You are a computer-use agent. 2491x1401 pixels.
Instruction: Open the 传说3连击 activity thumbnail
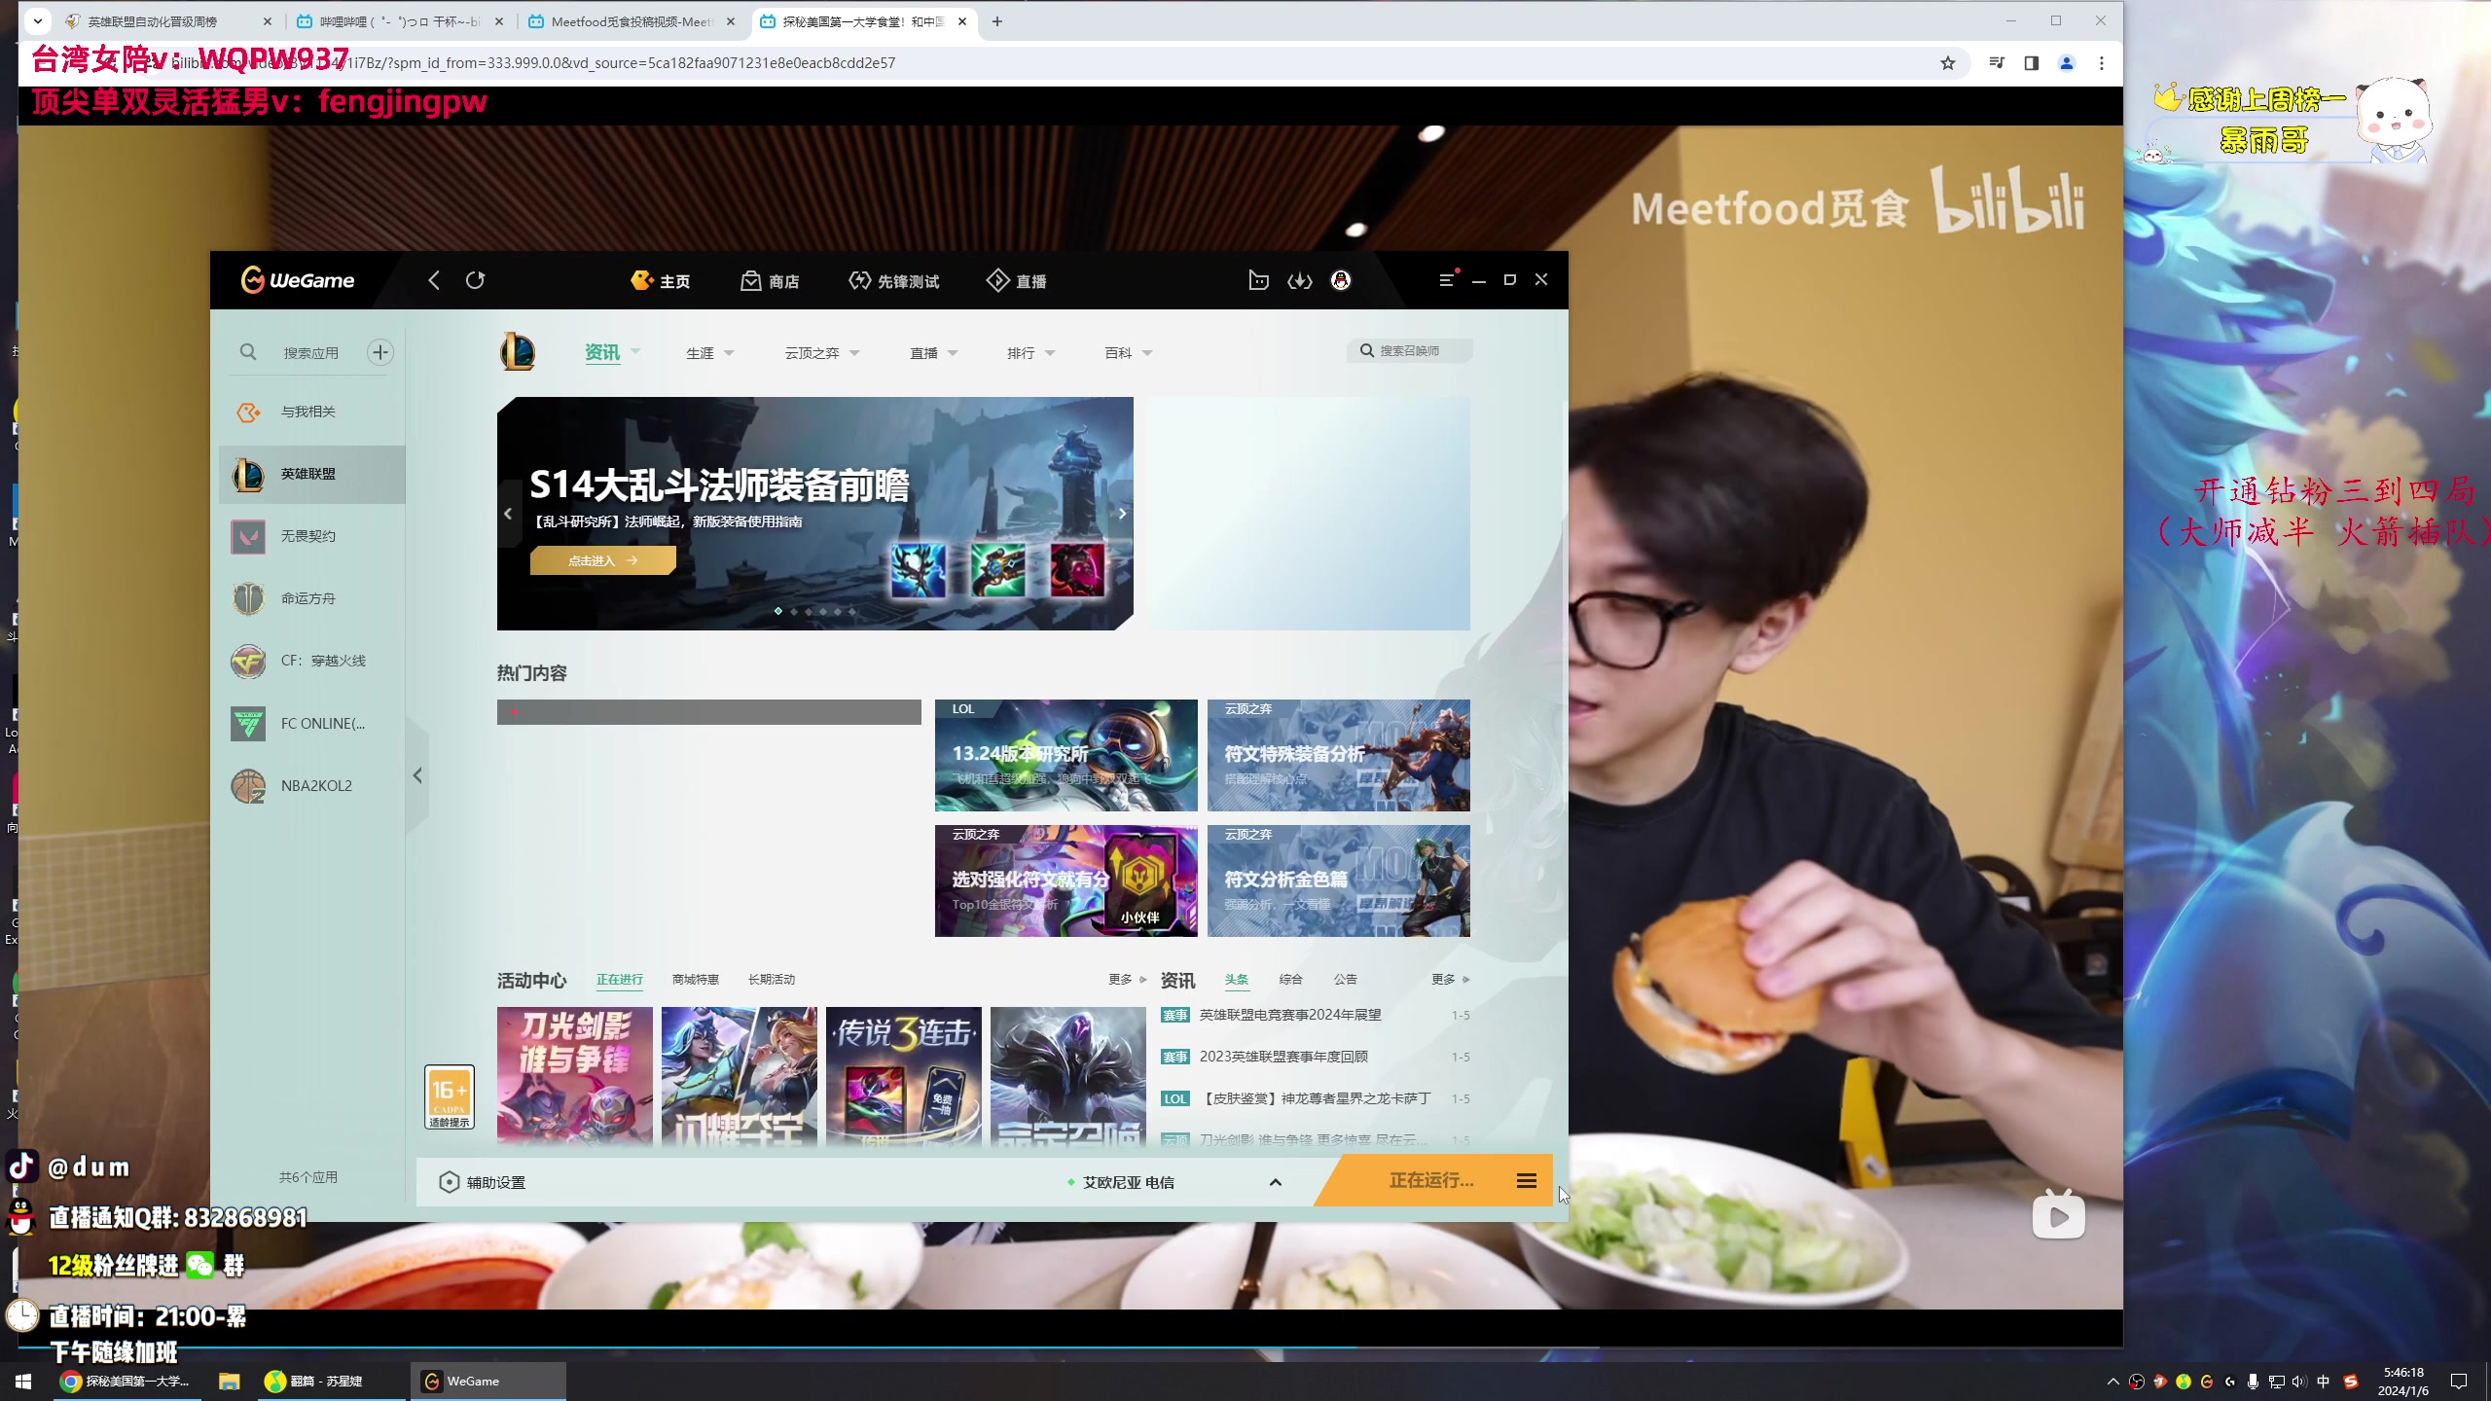point(903,1075)
